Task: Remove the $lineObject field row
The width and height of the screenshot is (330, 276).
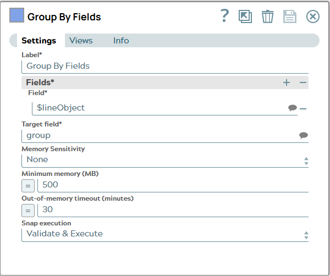Action: [303, 109]
